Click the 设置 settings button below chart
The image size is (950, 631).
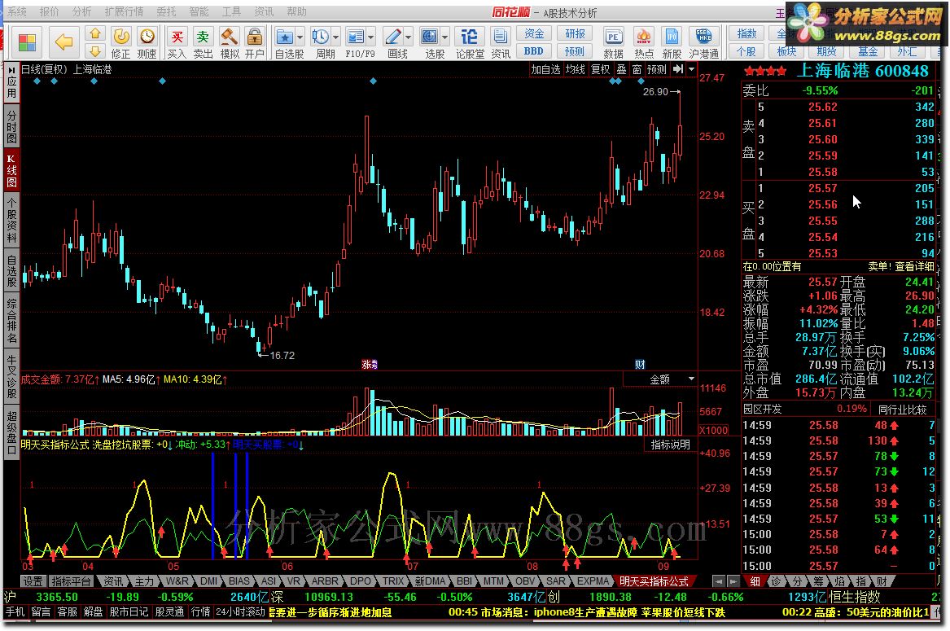point(33,581)
